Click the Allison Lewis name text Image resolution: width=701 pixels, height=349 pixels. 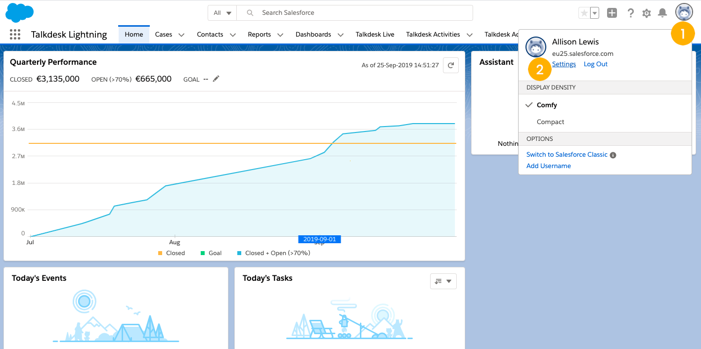575,42
